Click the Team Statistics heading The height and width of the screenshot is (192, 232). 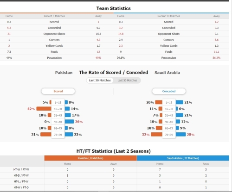pyautogui.click(x=114, y=8)
